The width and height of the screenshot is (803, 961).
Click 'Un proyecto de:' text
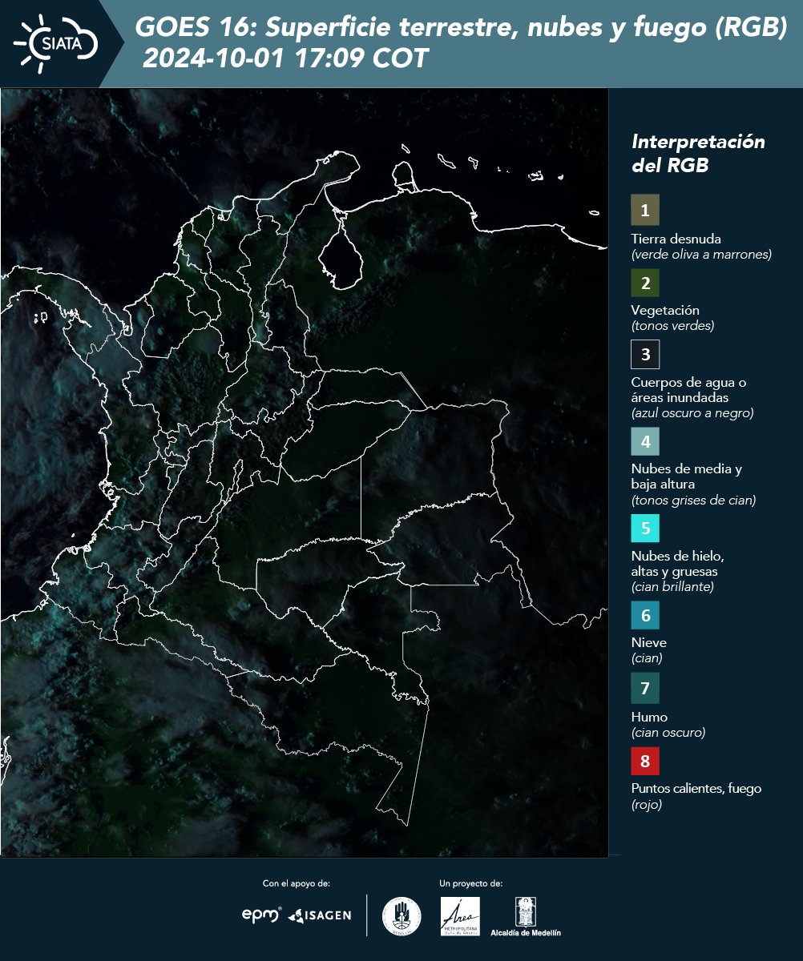point(471,883)
